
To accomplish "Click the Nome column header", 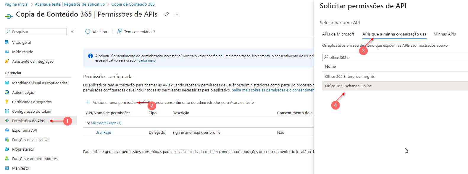I will (330, 67).
